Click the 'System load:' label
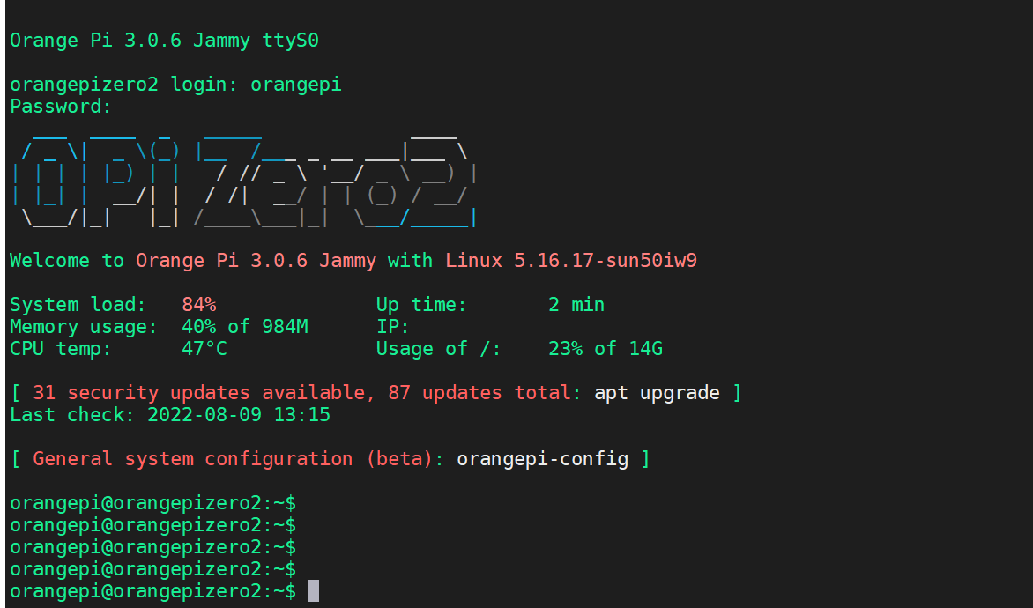 tap(78, 304)
